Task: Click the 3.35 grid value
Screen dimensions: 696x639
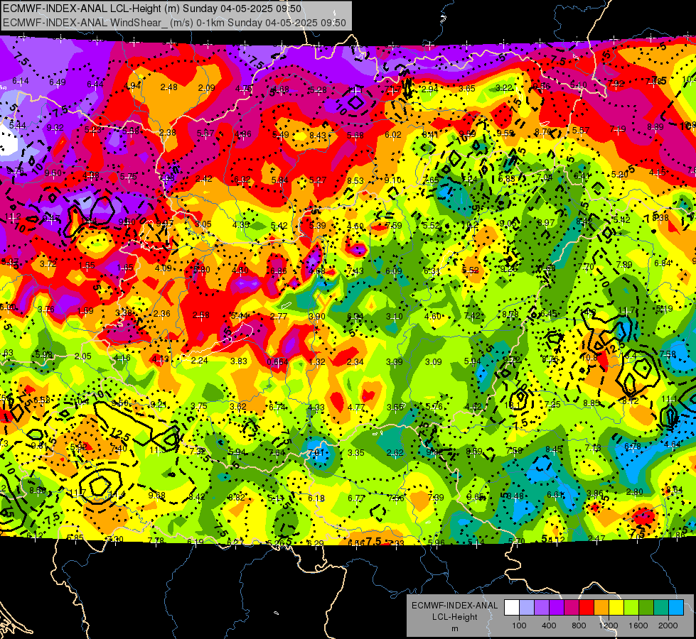Action: pos(356,453)
